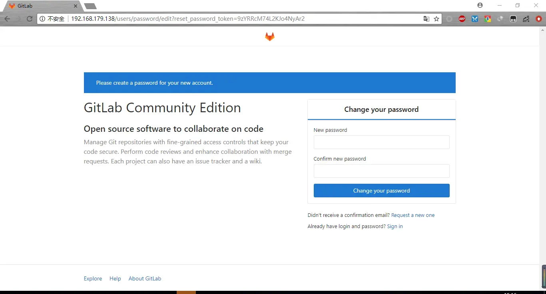
Task: Follow the Request a new one link
Action: click(413, 215)
